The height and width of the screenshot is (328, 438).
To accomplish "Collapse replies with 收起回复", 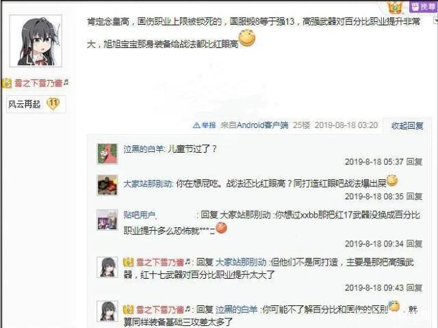I will coord(407,126).
